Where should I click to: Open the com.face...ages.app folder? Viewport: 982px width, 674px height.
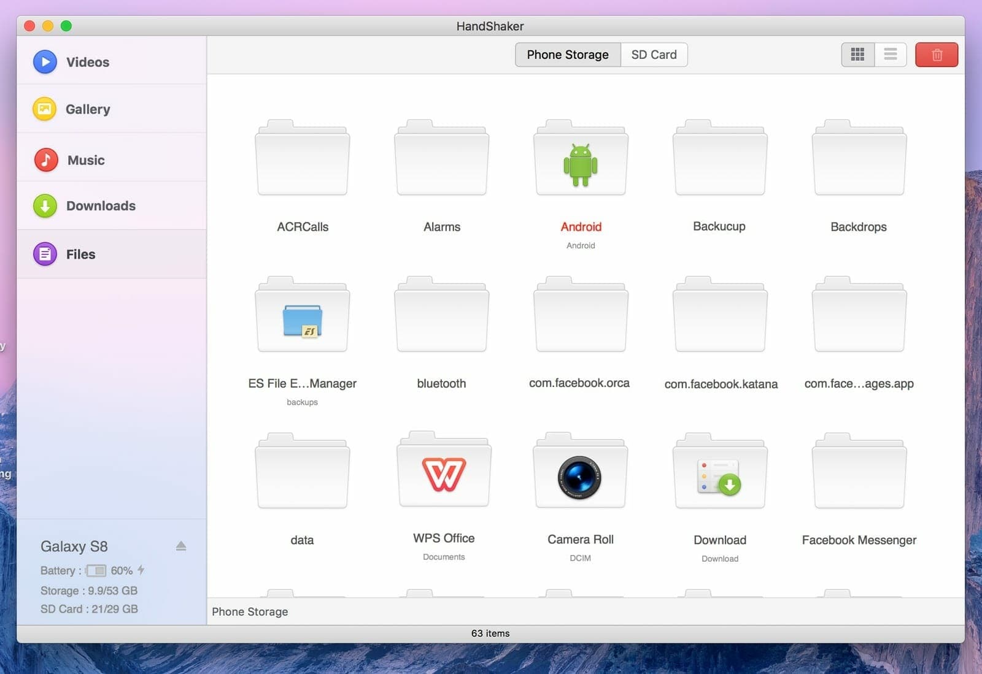[859, 315]
